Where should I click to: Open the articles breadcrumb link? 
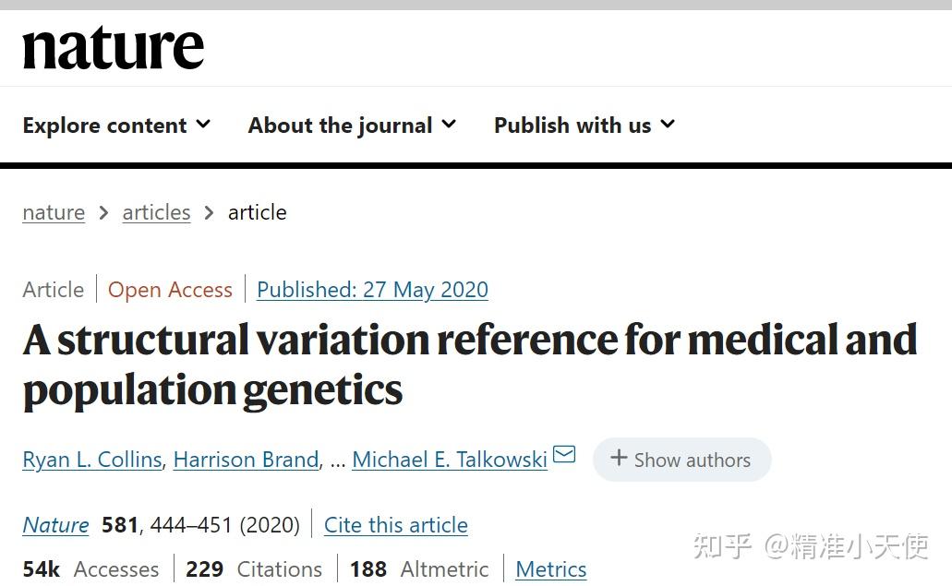(156, 212)
